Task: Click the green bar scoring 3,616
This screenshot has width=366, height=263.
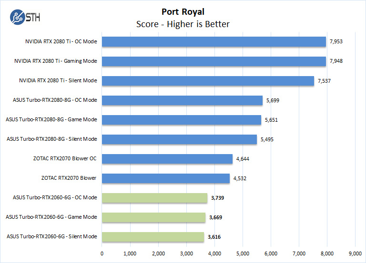Action: pos(153,237)
